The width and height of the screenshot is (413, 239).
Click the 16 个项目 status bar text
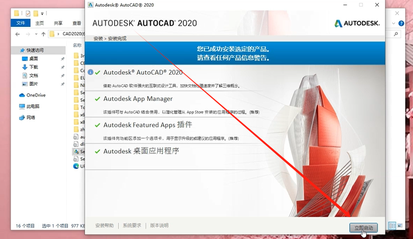(25, 226)
